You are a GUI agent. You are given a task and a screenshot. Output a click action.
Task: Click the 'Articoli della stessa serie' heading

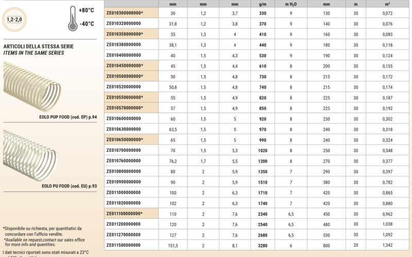click(x=38, y=46)
